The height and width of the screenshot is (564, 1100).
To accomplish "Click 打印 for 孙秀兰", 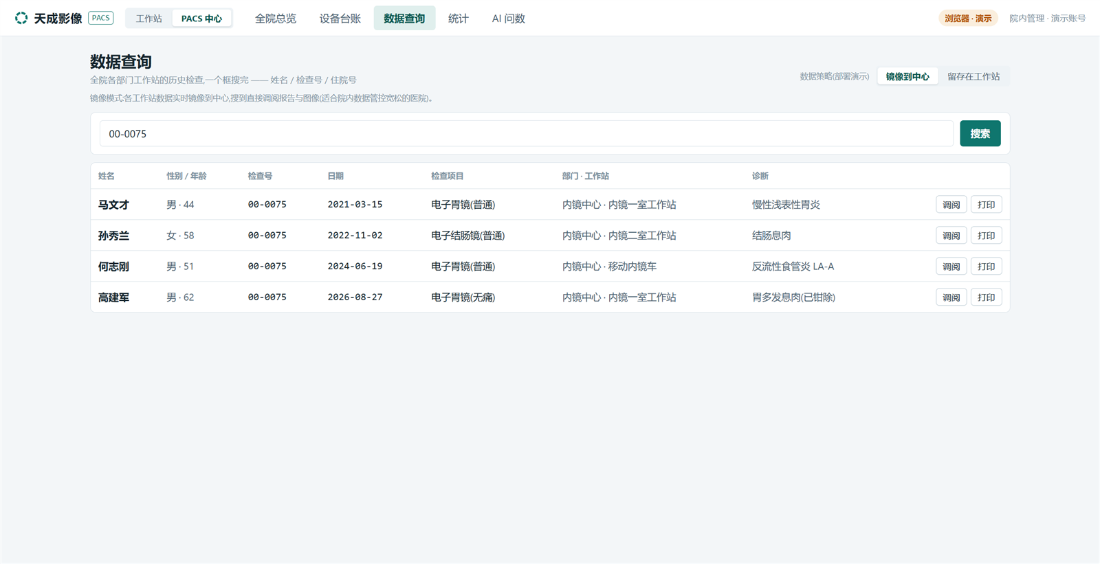I will pos(986,236).
